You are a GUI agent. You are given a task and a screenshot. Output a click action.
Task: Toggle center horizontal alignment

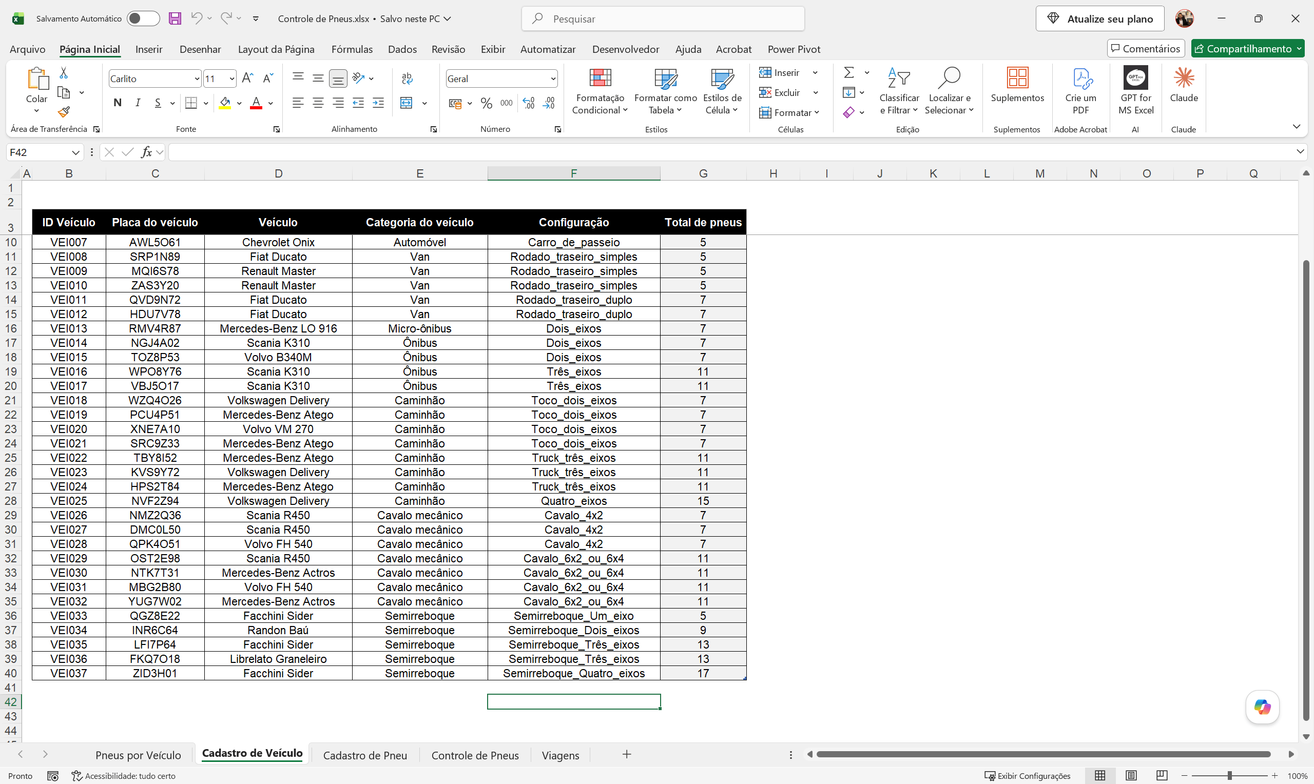pyautogui.click(x=318, y=103)
